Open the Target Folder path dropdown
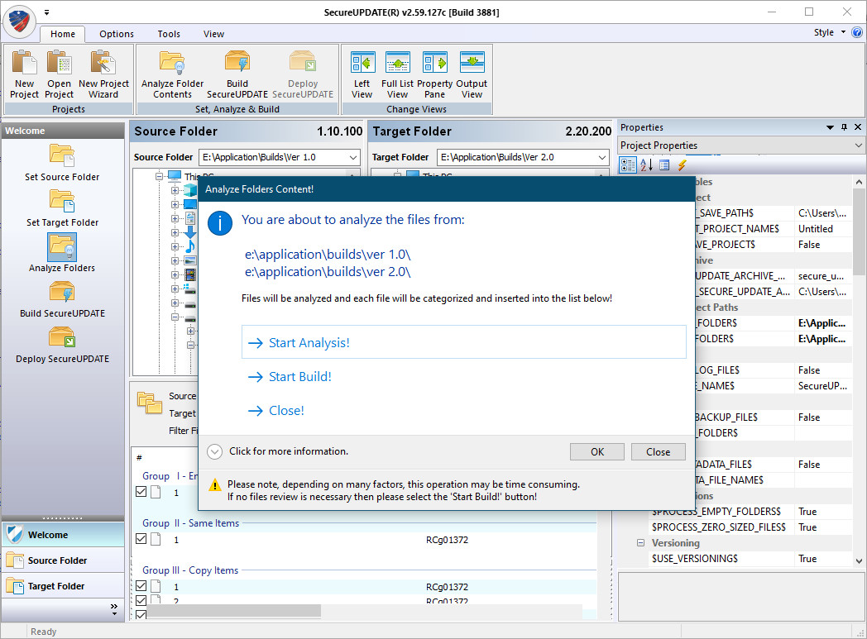 (602, 157)
